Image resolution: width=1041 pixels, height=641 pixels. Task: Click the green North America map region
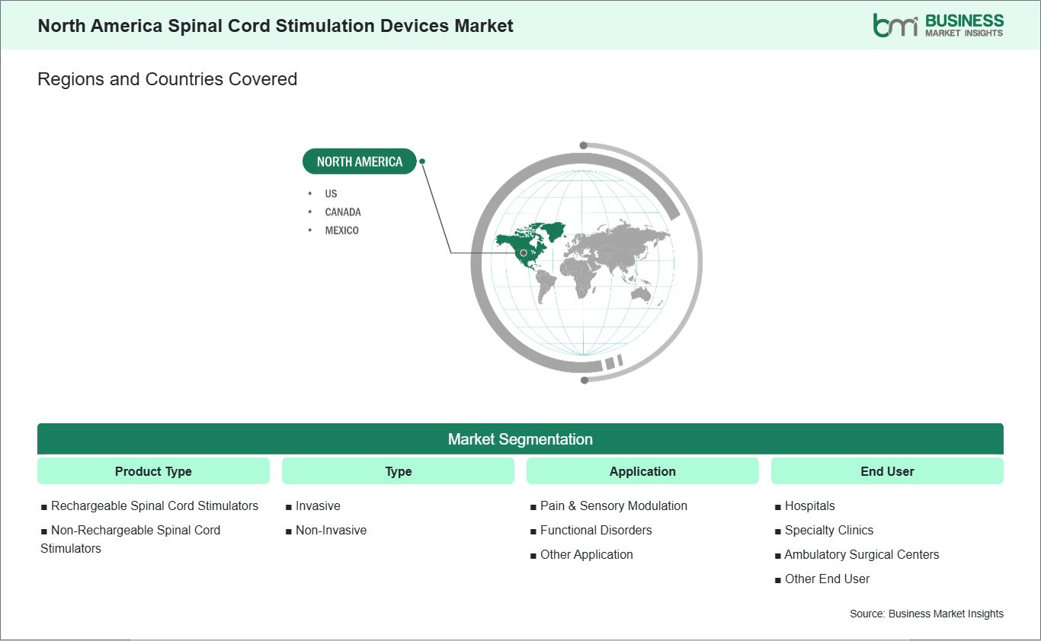click(x=528, y=245)
